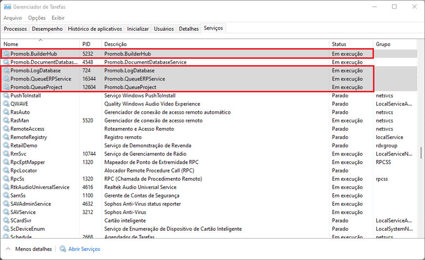
Task: Click the service icon next to RpcEptMapper
Action: tap(6, 162)
